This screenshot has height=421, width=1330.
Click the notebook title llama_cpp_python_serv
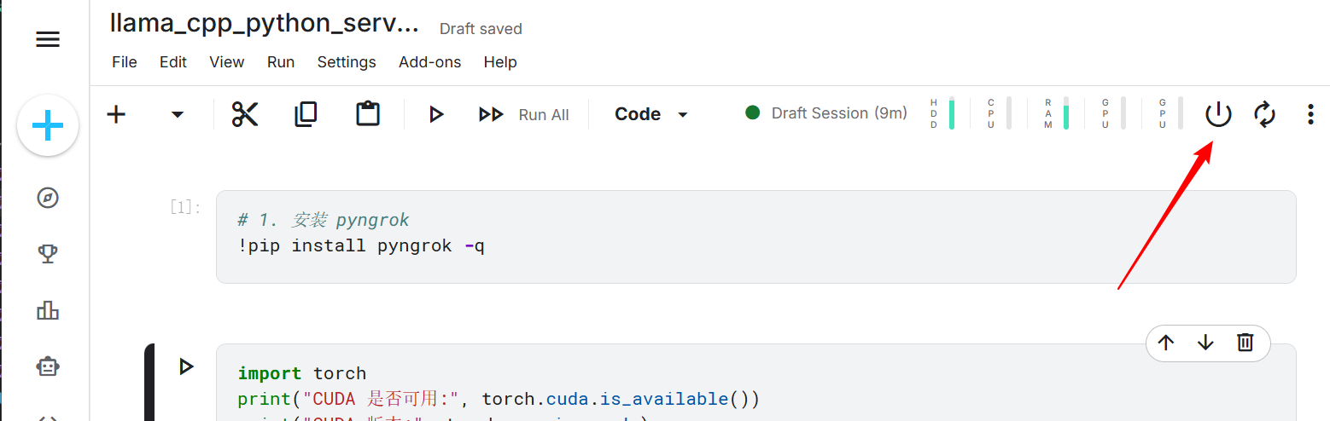coord(265,23)
